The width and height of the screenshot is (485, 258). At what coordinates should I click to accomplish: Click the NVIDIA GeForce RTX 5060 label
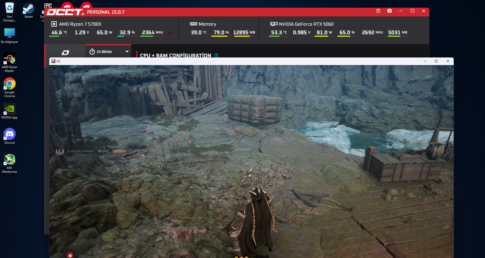[x=306, y=24]
